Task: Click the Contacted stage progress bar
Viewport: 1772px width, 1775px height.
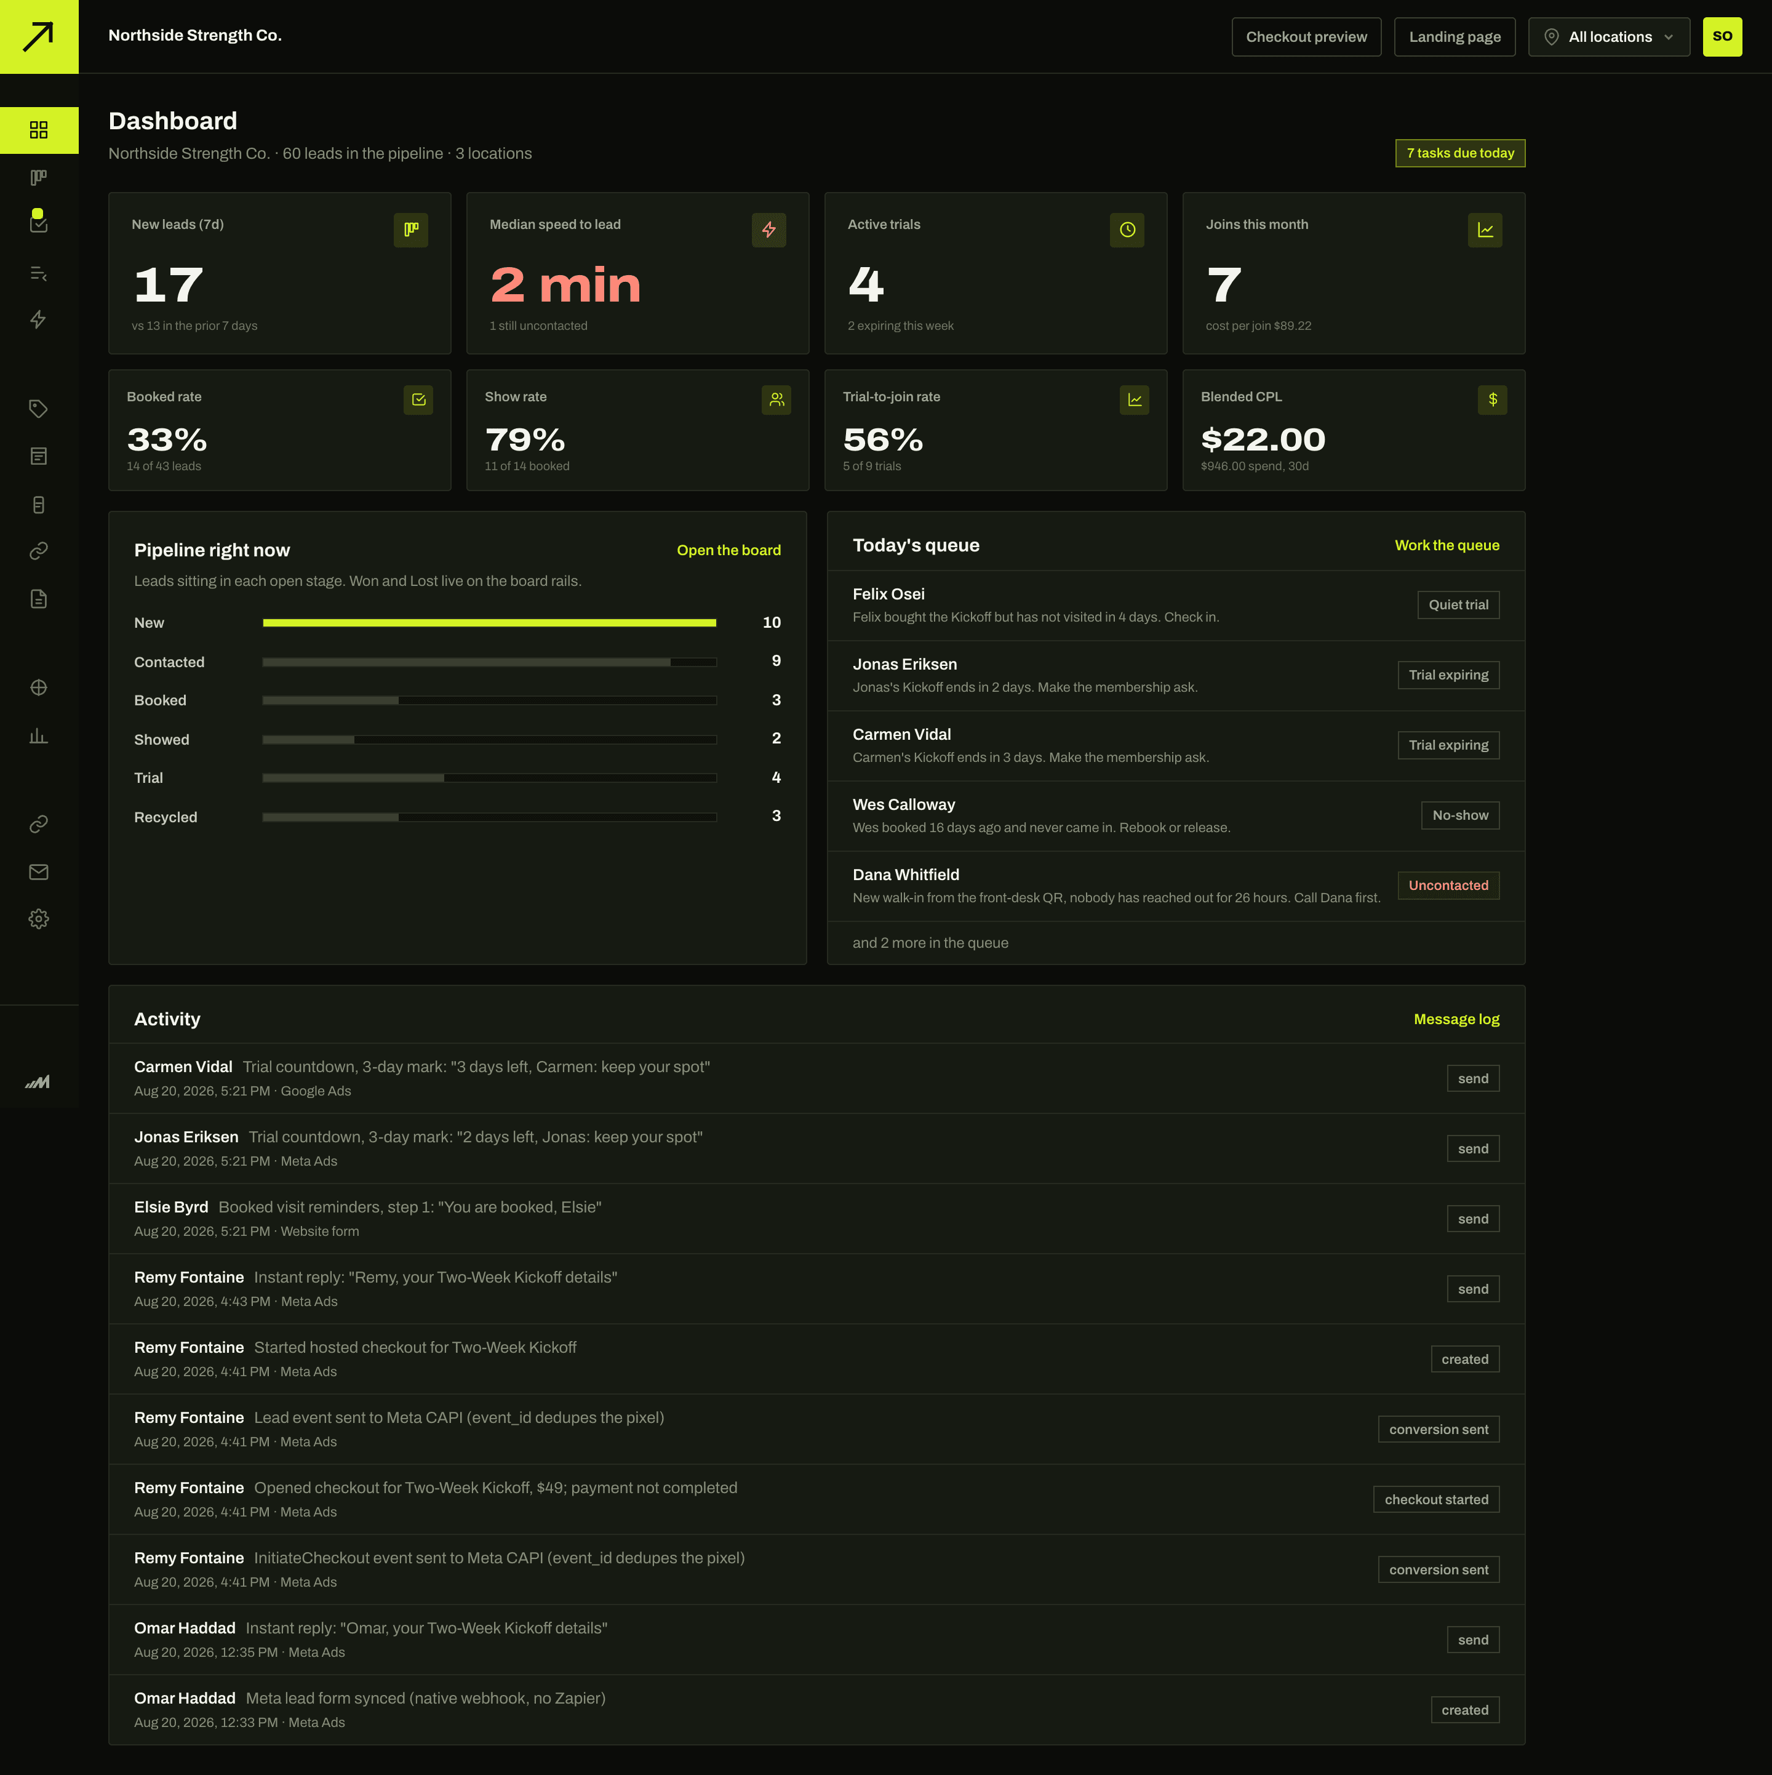Action: [490, 662]
